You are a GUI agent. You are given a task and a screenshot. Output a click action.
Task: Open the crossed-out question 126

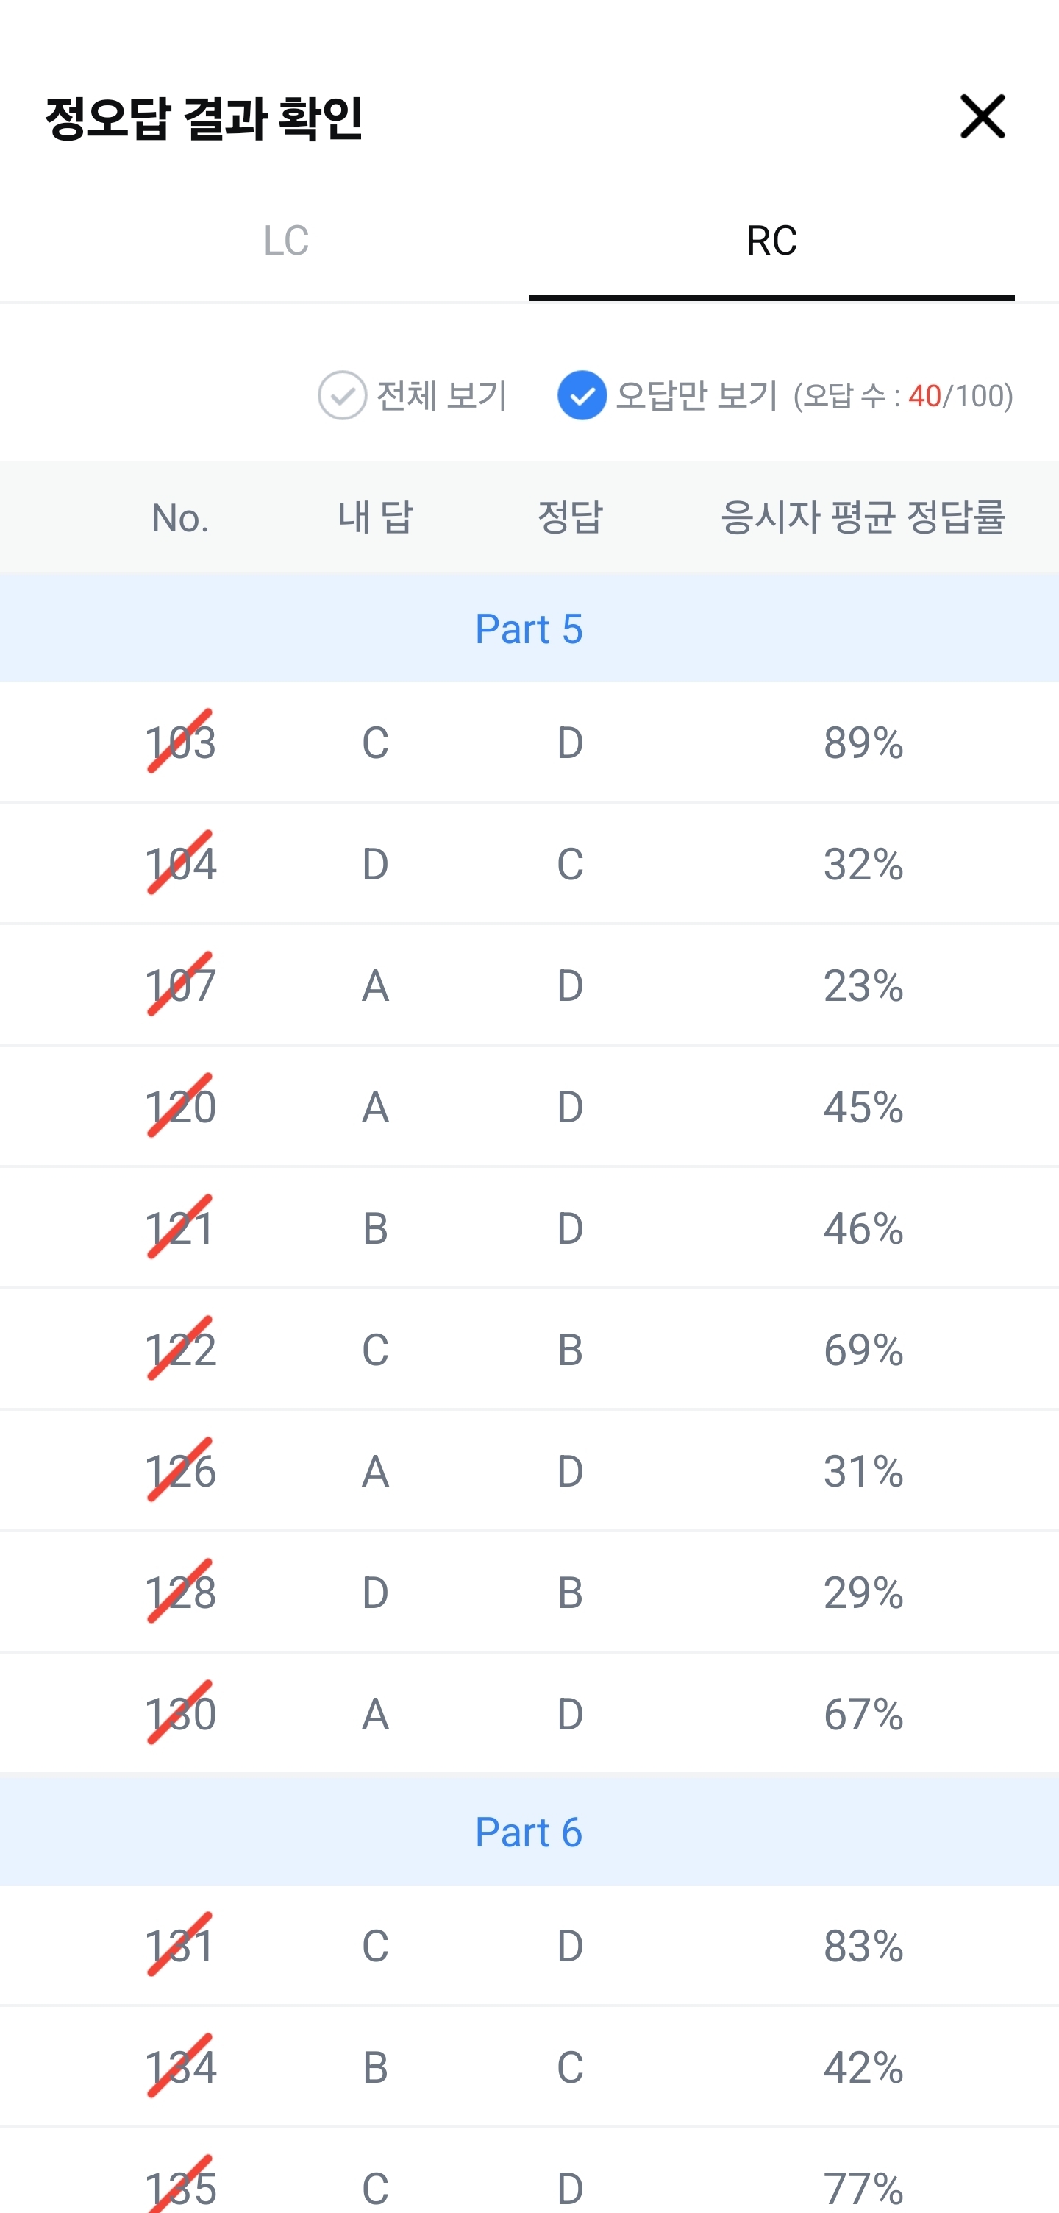pos(180,1470)
